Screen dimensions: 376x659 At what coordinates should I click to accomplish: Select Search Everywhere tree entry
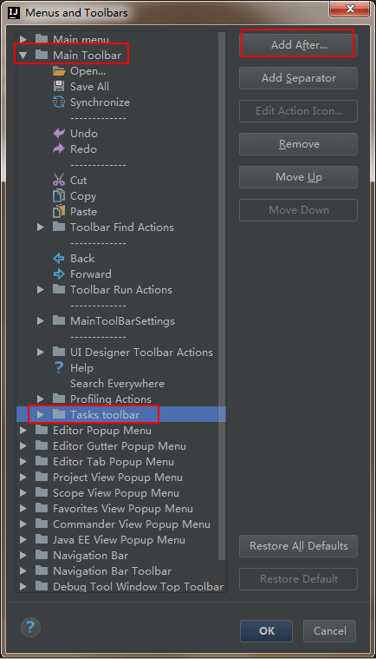117,384
